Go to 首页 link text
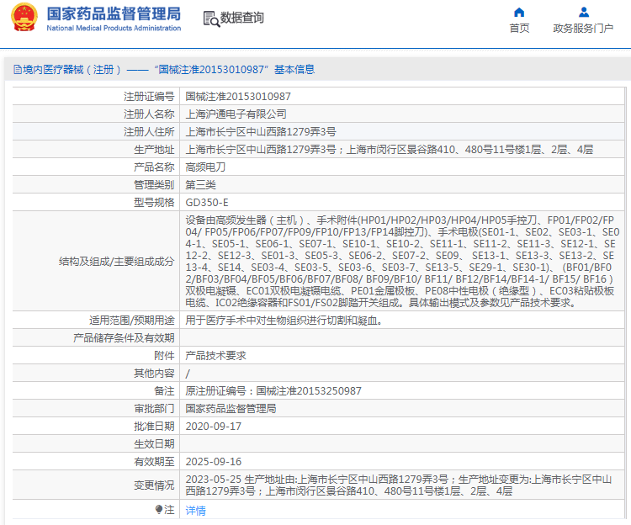Viewport: 631px width, 525px height. tap(519, 28)
